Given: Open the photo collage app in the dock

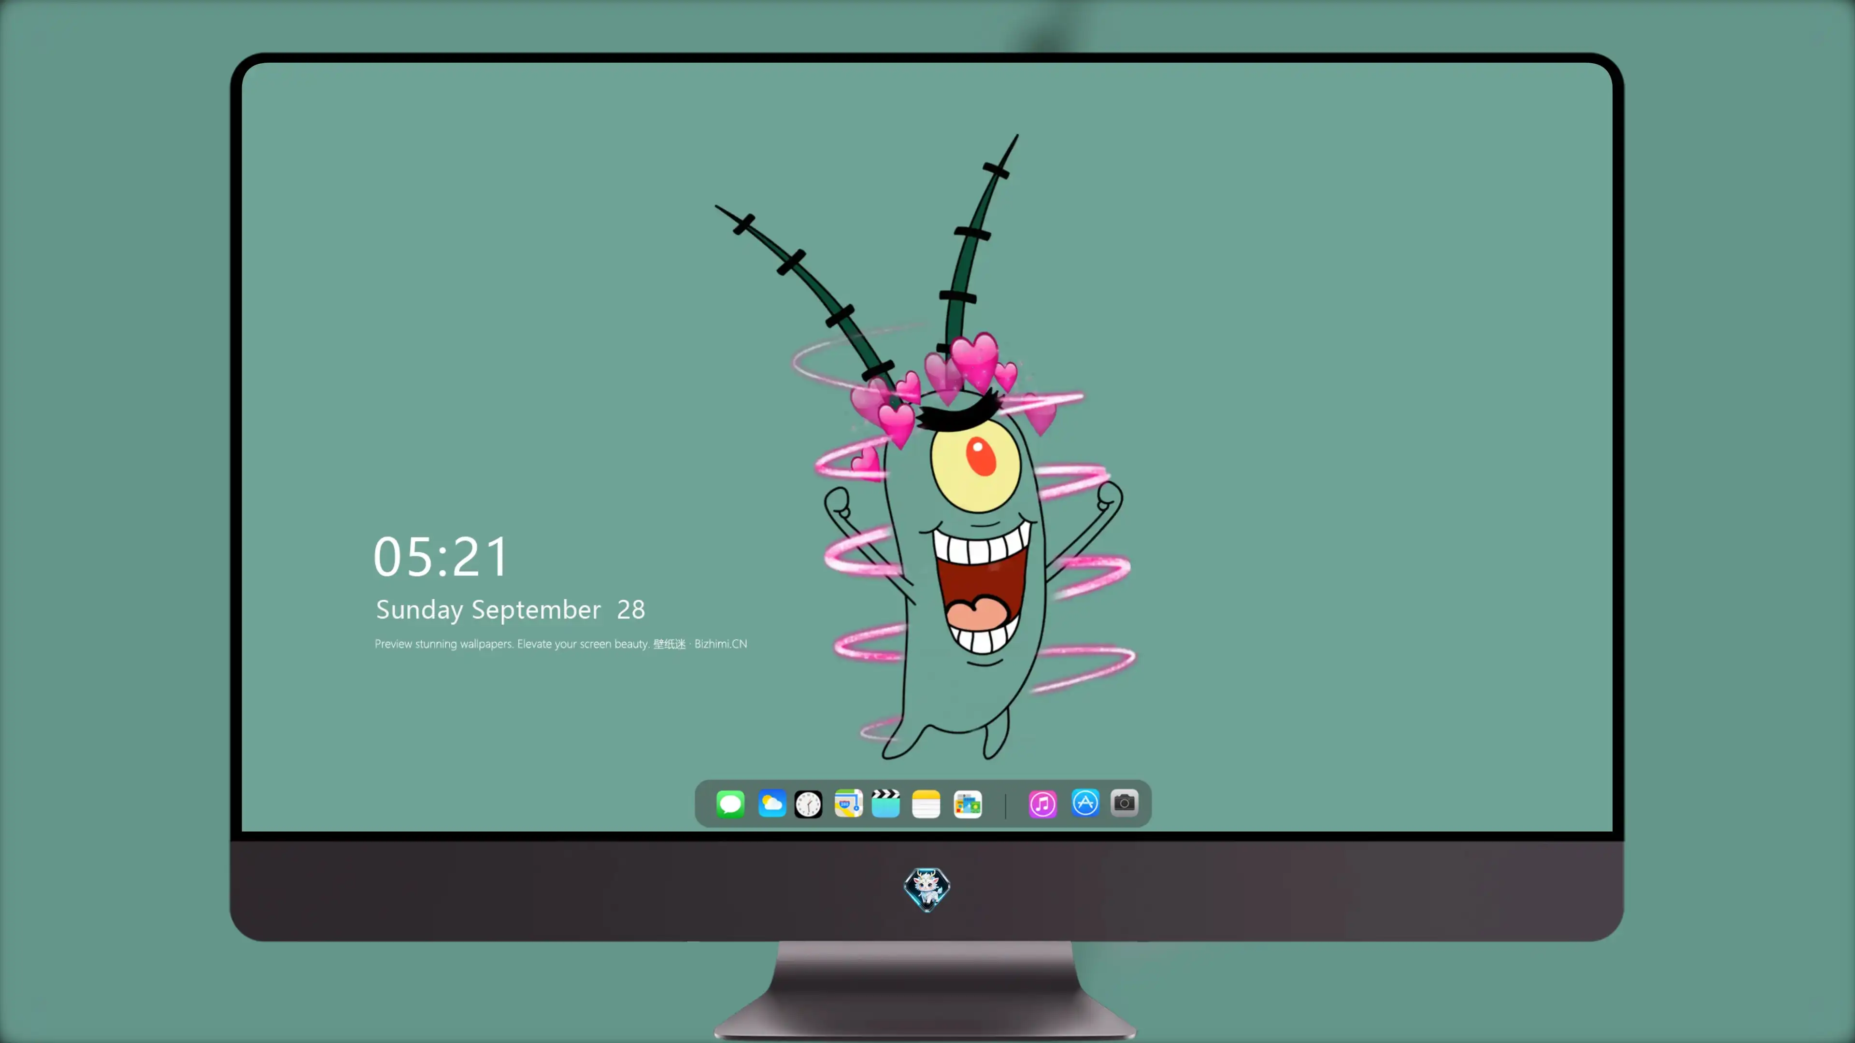Looking at the screenshot, I should (x=968, y=804).
